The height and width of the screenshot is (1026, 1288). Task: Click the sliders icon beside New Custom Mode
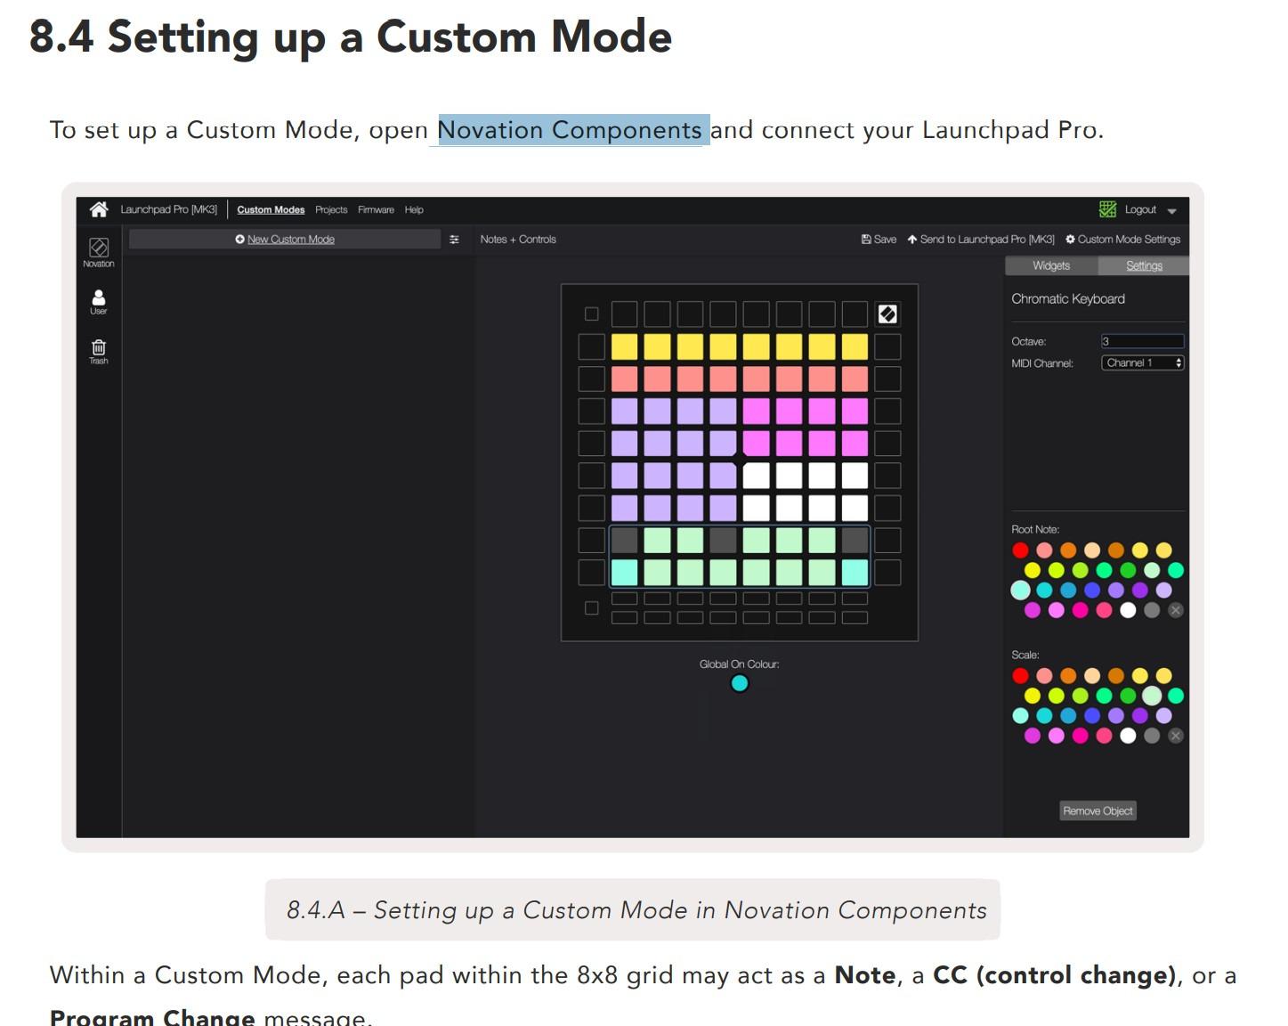point(454,240)
